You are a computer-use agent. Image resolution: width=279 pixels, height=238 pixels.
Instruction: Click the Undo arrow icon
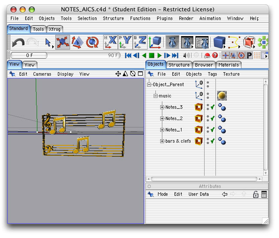[18, 42]
